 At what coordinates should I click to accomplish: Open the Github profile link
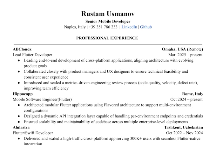click(x=146, y=27)
